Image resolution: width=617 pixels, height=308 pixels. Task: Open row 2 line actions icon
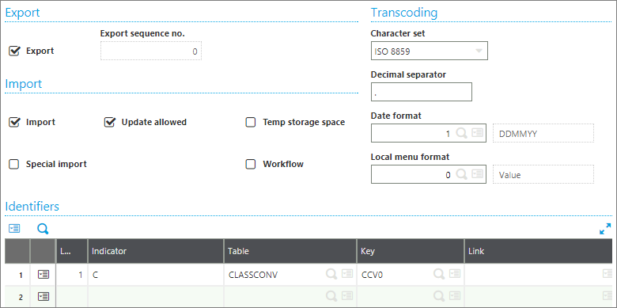[44, 297]
